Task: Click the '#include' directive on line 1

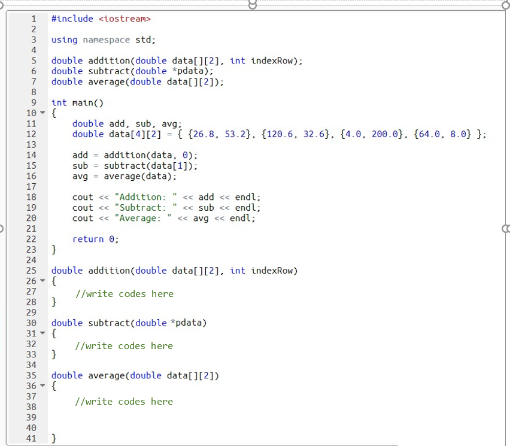Action: 72,19
